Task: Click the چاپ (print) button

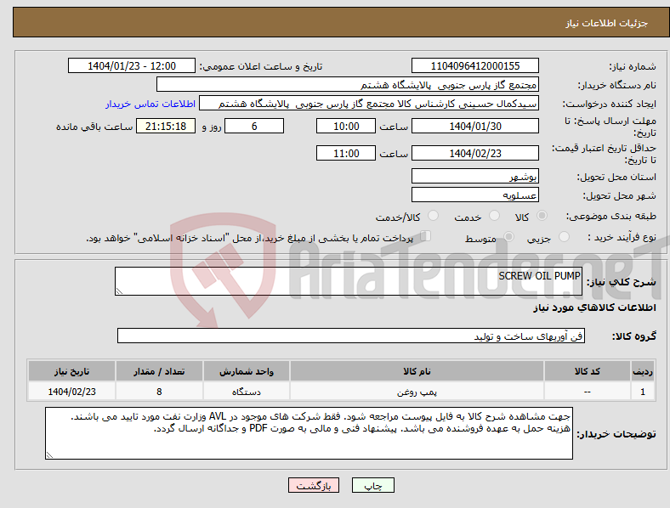Action: [x=372, y=485]
